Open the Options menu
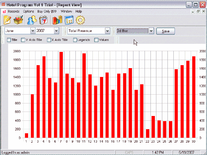Viewport: 207px width, 155px height. (x=28, y=11)
